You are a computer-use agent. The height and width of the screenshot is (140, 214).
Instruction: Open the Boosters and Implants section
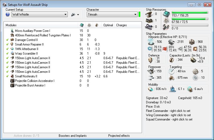pos(73,136)
